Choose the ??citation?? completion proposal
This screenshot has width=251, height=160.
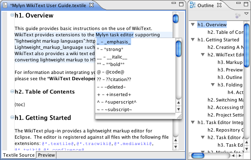(x=135, y=79)
